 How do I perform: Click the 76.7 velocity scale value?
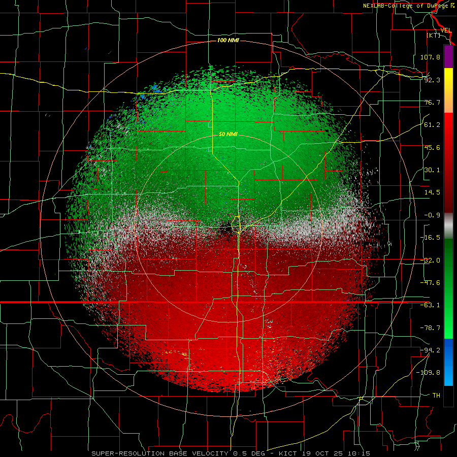click(x=432, y=102)
